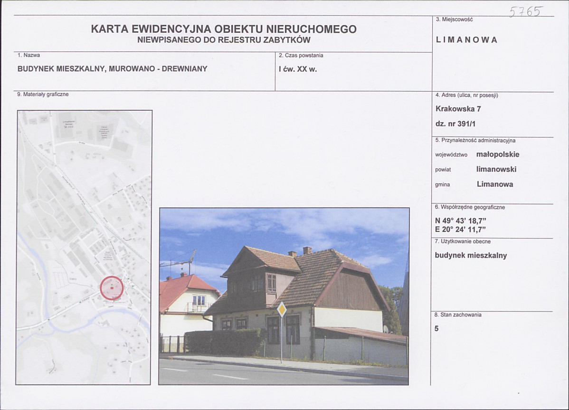Image resolution: width=569 pixels, height=410 pixels.
Task: Click the label '5. Przynależność administracyjna'
Action: coord(475,141)
